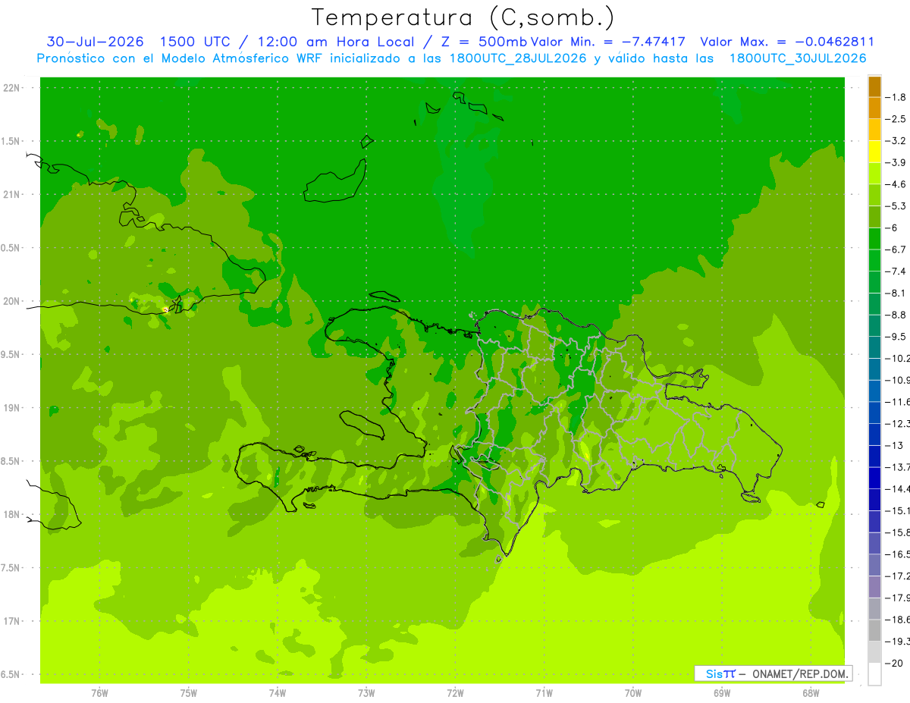Click the 'Valor Max. = -0.0462811' readout
Viewport: 910px width, 703px height.
click(x=787, y=42)
